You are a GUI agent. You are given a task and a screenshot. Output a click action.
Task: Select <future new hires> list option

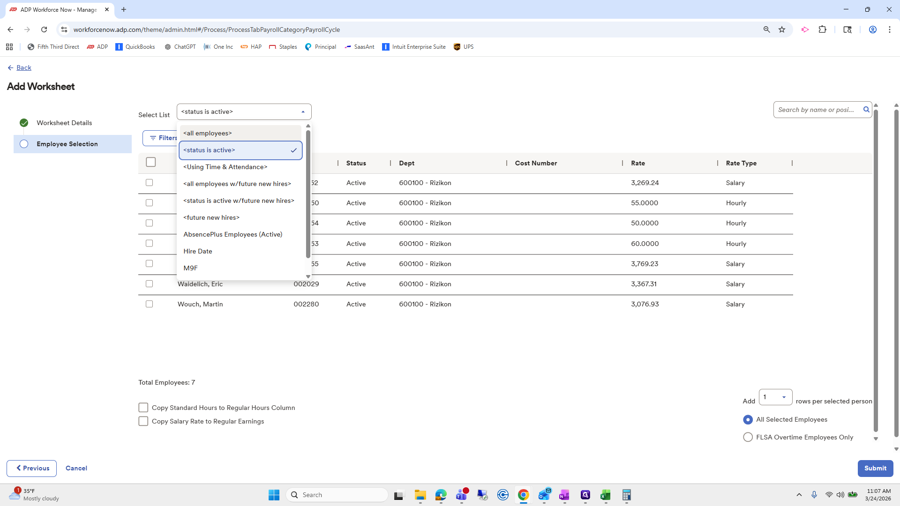[x=211, y=217]
